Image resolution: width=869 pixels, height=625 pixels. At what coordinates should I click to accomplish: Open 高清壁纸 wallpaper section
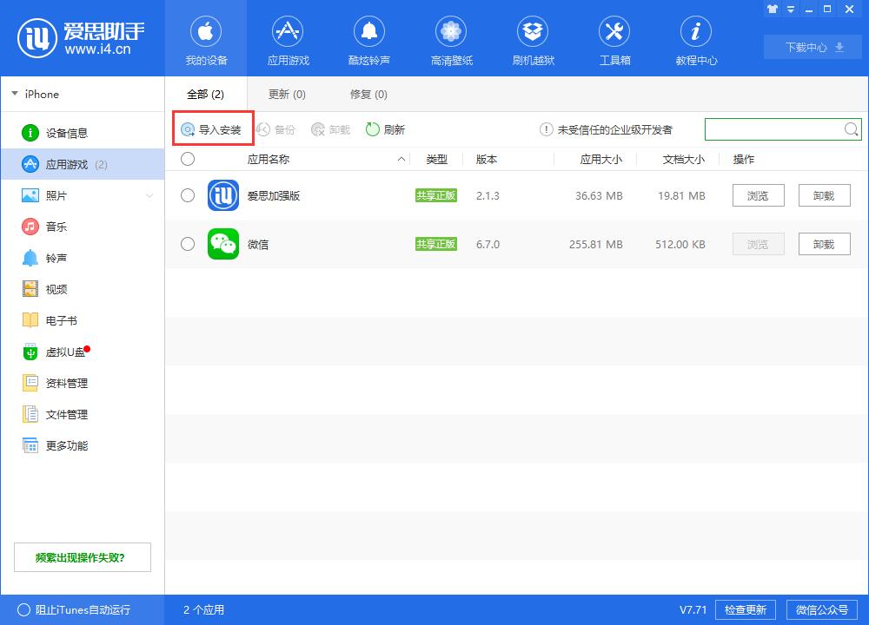click(x=450, y=38)
